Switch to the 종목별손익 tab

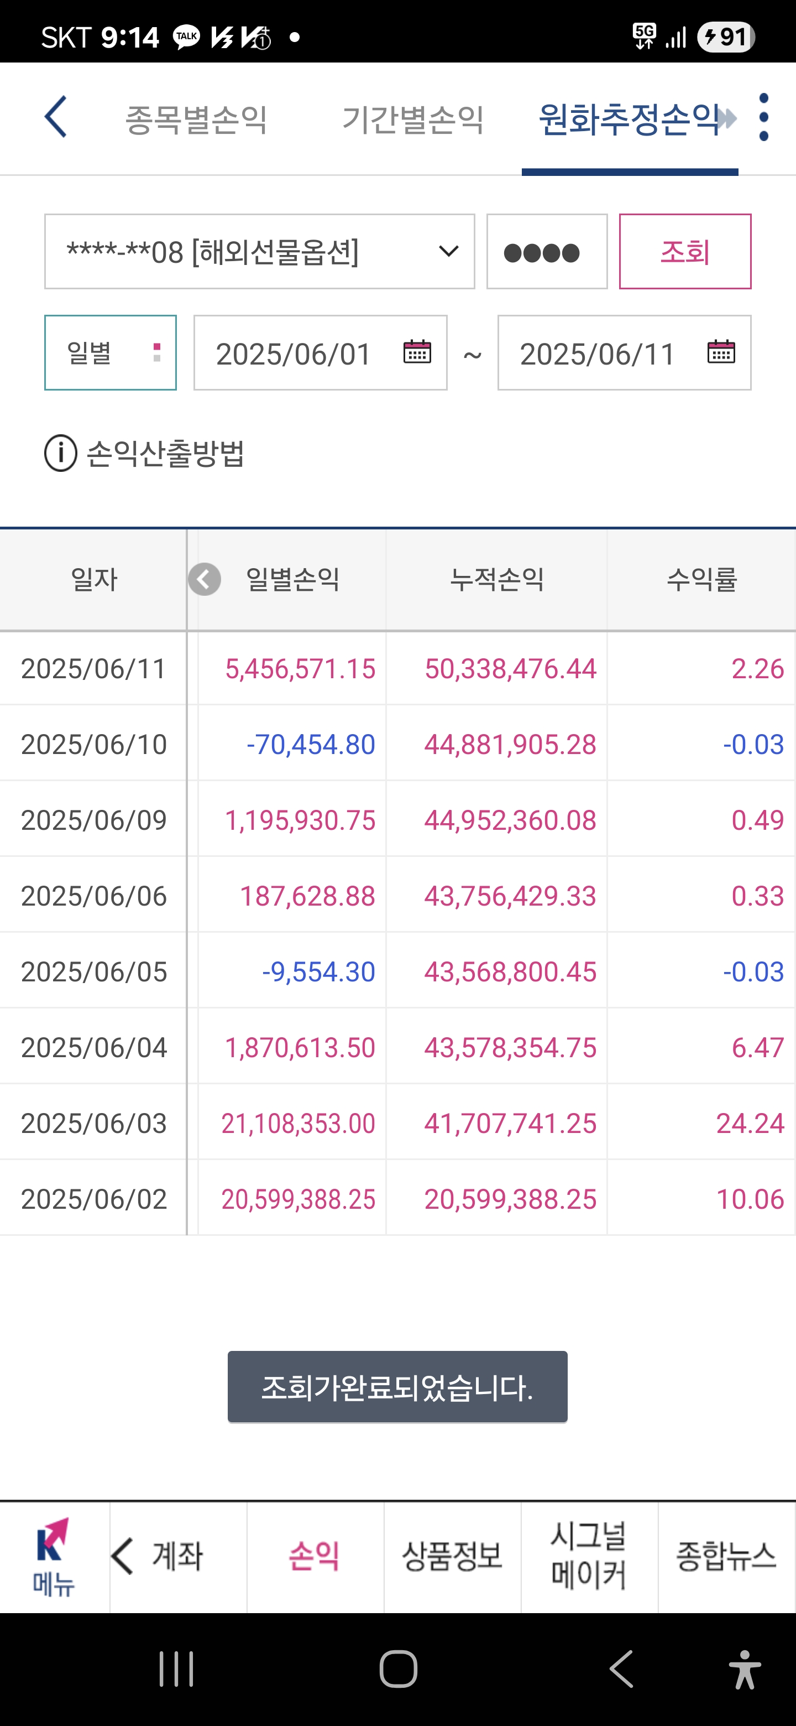196,119
